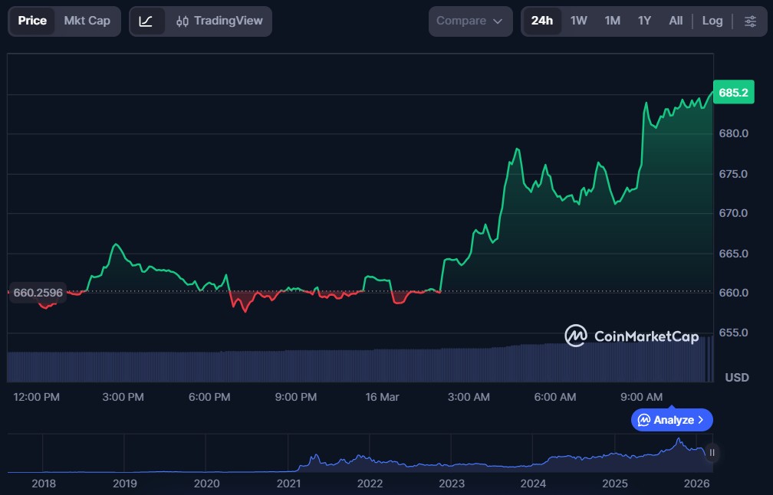Screen dimensions: 773x495
Task: Open chart settings sliders icon
Action: pyautogui.click(x=750, y=21)
